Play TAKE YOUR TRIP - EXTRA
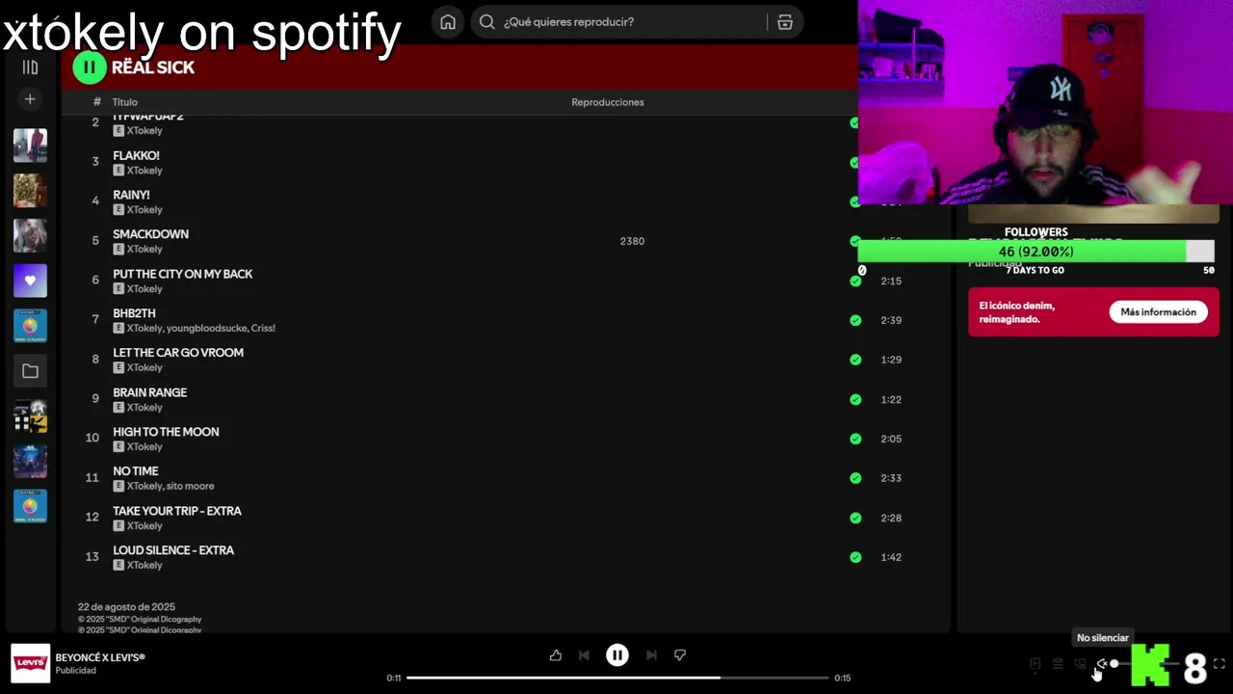Screen dimensions: 1233x694 (x=177, y=511)
